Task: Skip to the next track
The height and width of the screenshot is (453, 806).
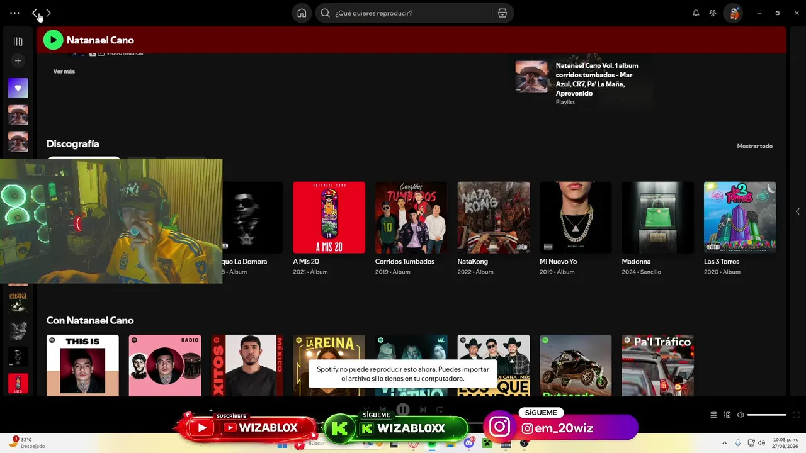Action: pyautogui.click(x=423, y=410)
